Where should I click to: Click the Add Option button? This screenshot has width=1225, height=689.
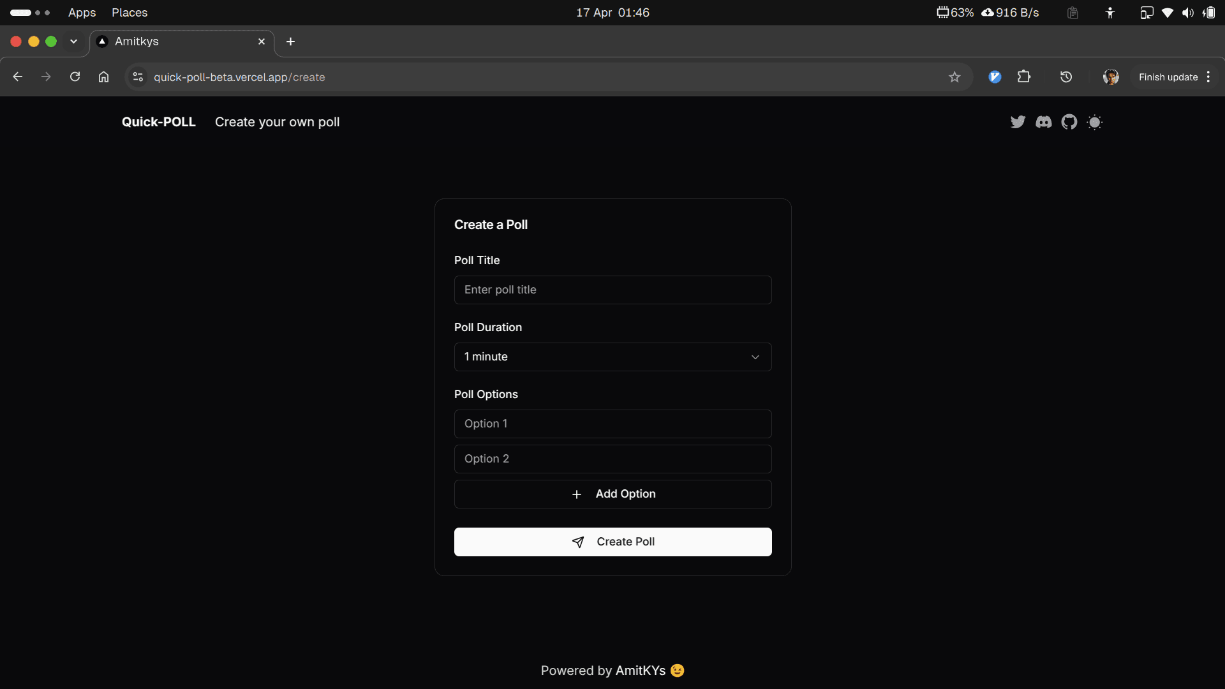pos(612,494)
